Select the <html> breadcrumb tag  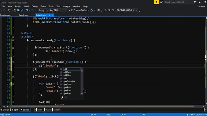(x=40, y=110)
